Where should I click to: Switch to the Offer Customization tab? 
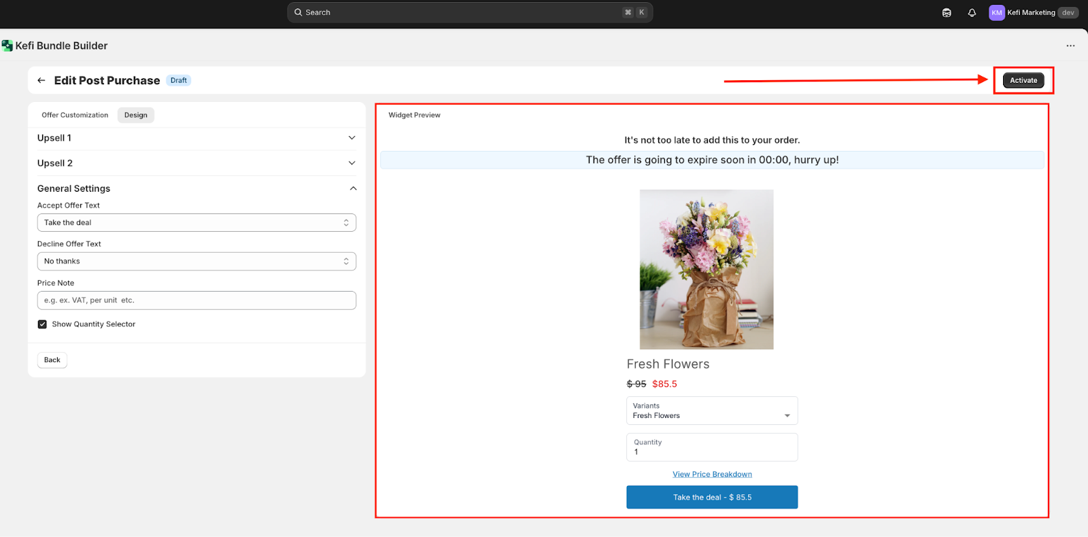pyautogui.click(x=75, y=115)
